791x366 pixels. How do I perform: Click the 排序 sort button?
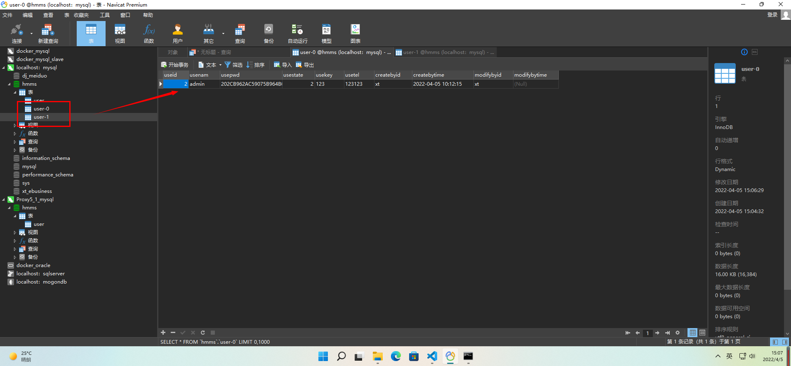tap(255, 65)
